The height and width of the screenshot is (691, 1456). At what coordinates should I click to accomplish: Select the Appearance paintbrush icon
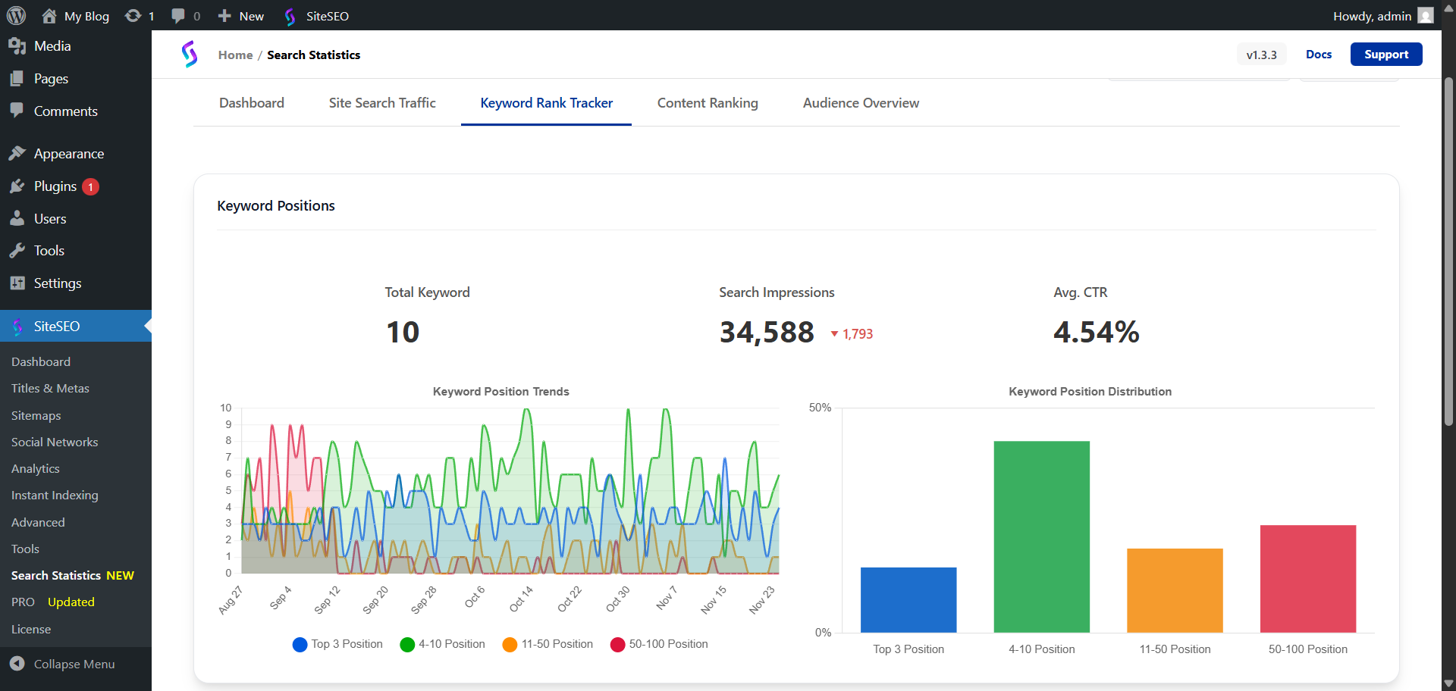[x=18, y=153]
